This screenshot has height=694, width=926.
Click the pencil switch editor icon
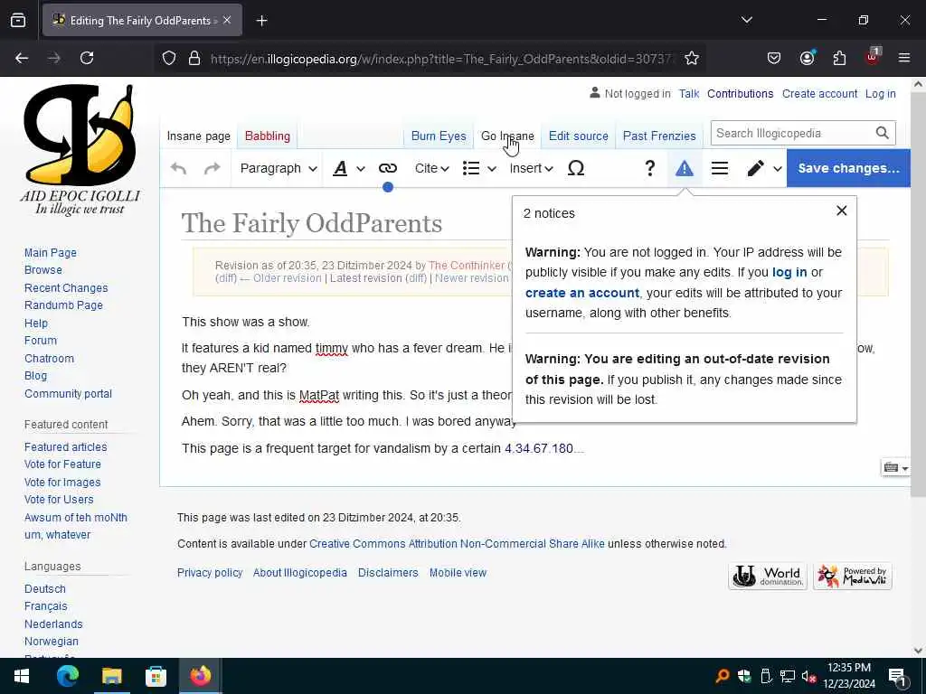[755, 169]
